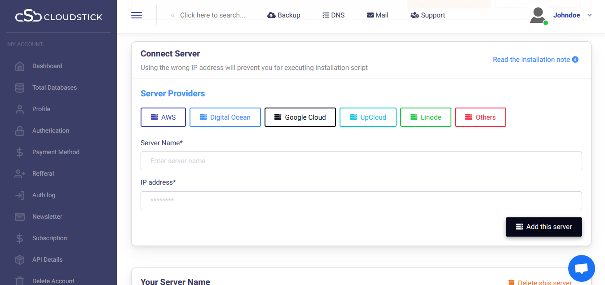Go to the DNS section
Image resolution: width=605 pixels, height=285 pixels.
(333, 15)
